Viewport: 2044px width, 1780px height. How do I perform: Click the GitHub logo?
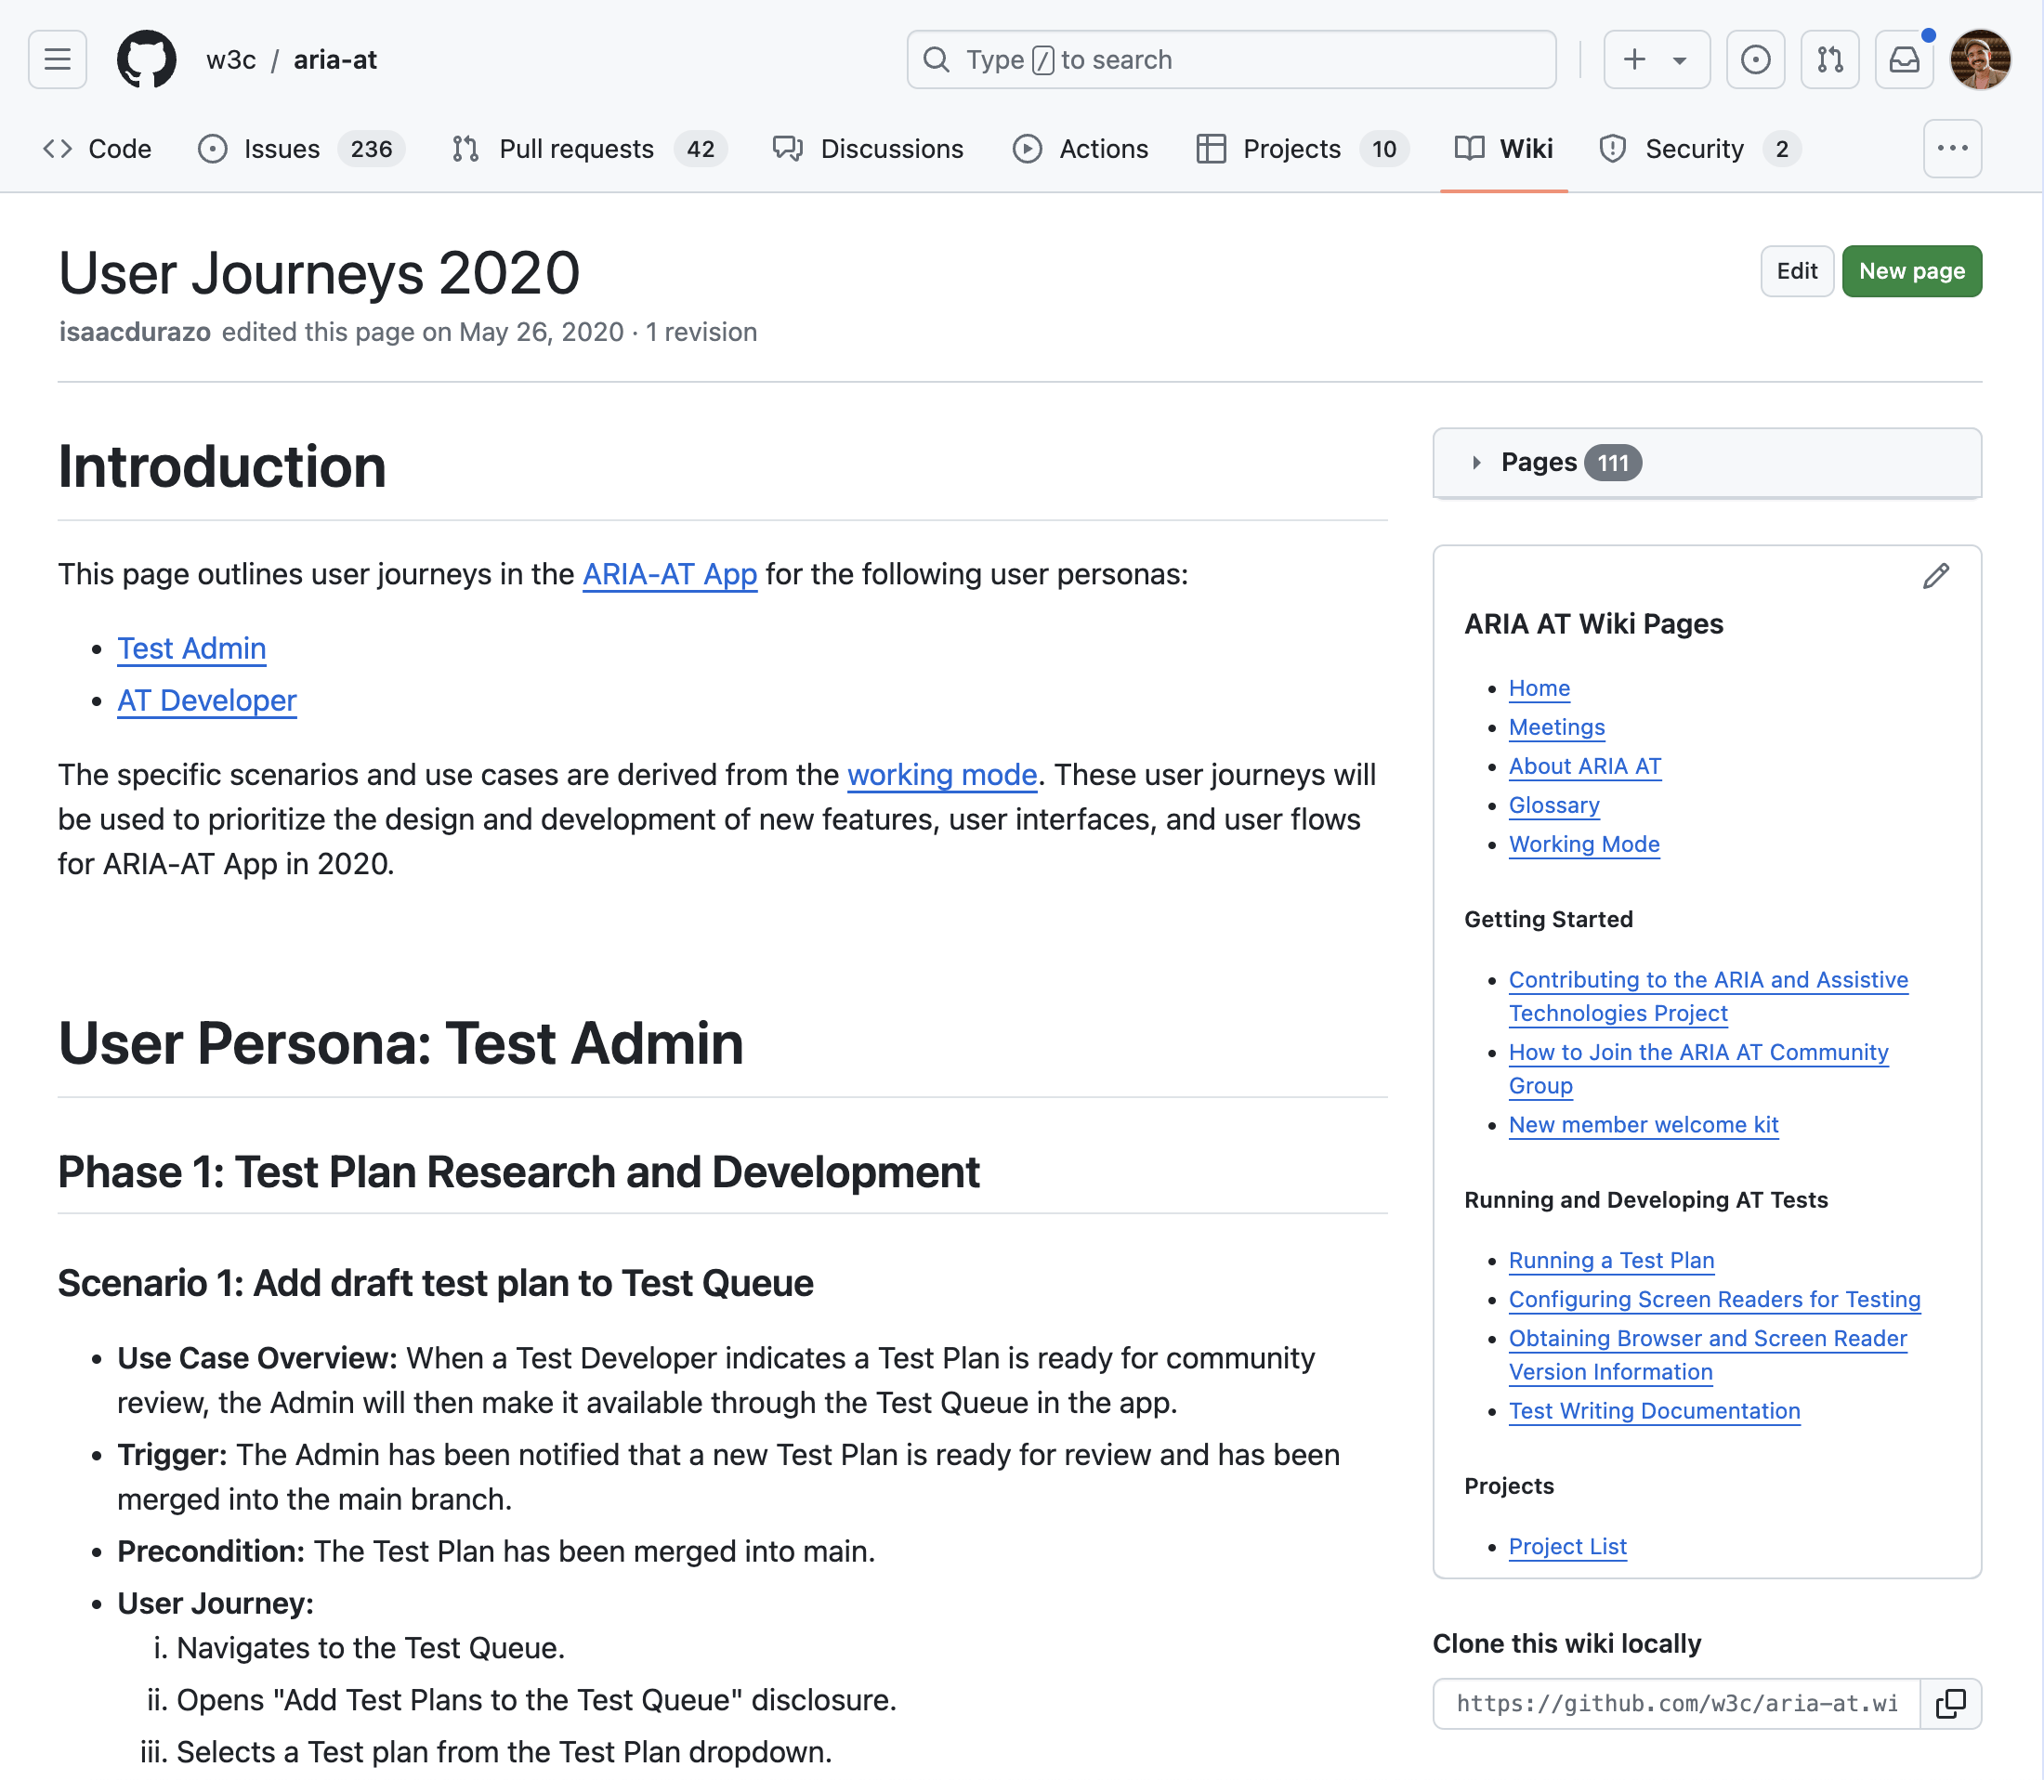point(146,59)
